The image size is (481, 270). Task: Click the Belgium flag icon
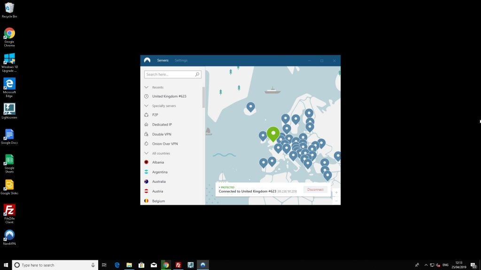tap(147, 201)
